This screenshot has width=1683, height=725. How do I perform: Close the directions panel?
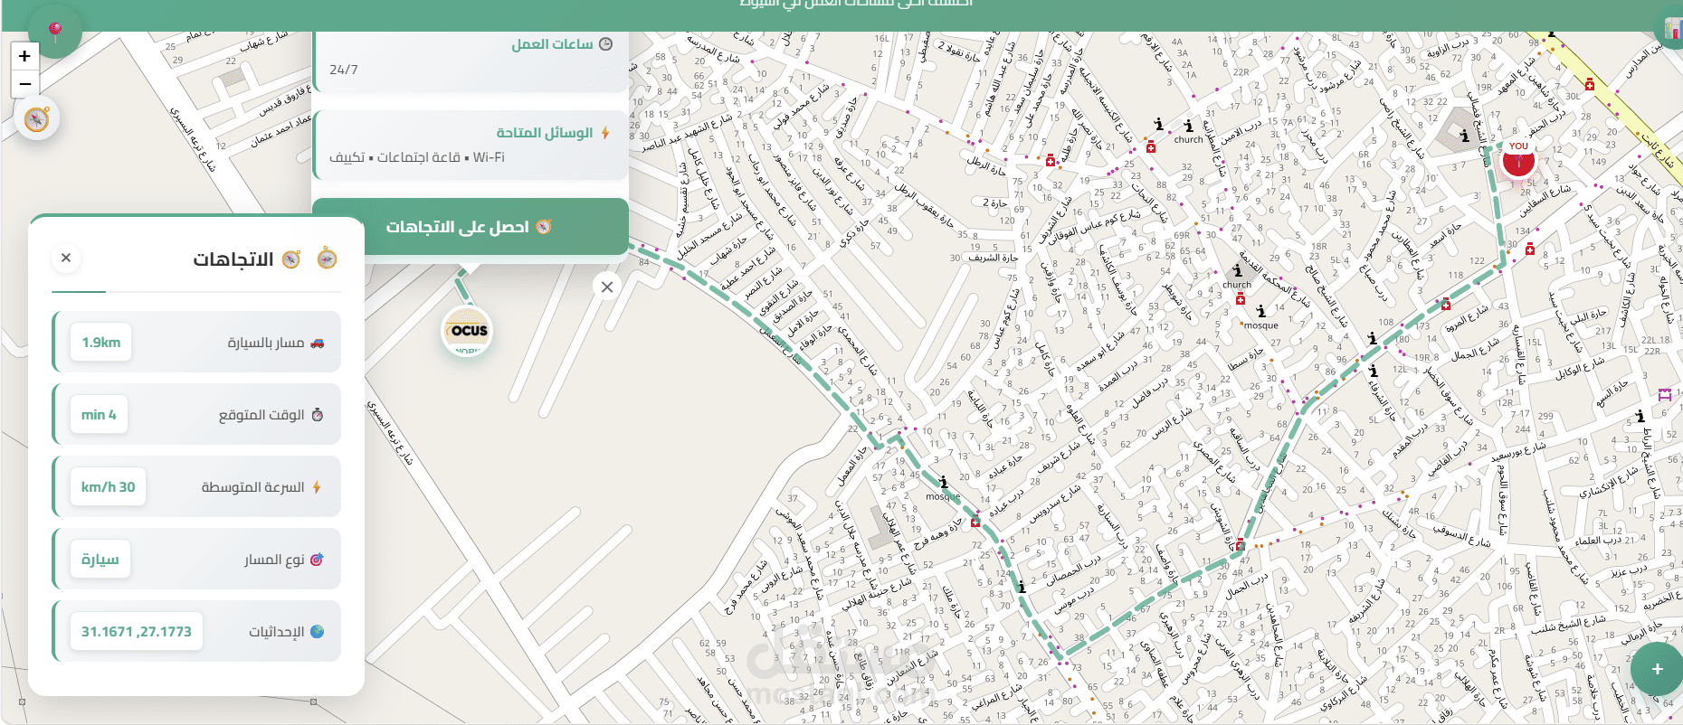[66, 258]
